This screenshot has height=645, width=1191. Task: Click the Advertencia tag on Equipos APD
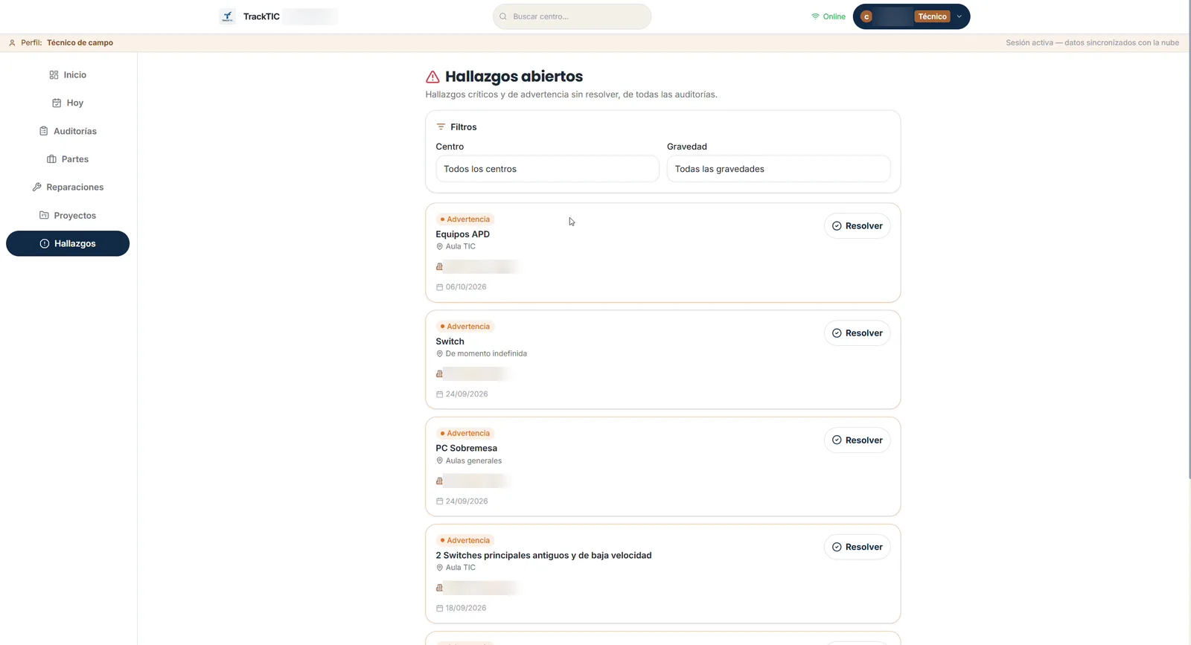point(465,219)
